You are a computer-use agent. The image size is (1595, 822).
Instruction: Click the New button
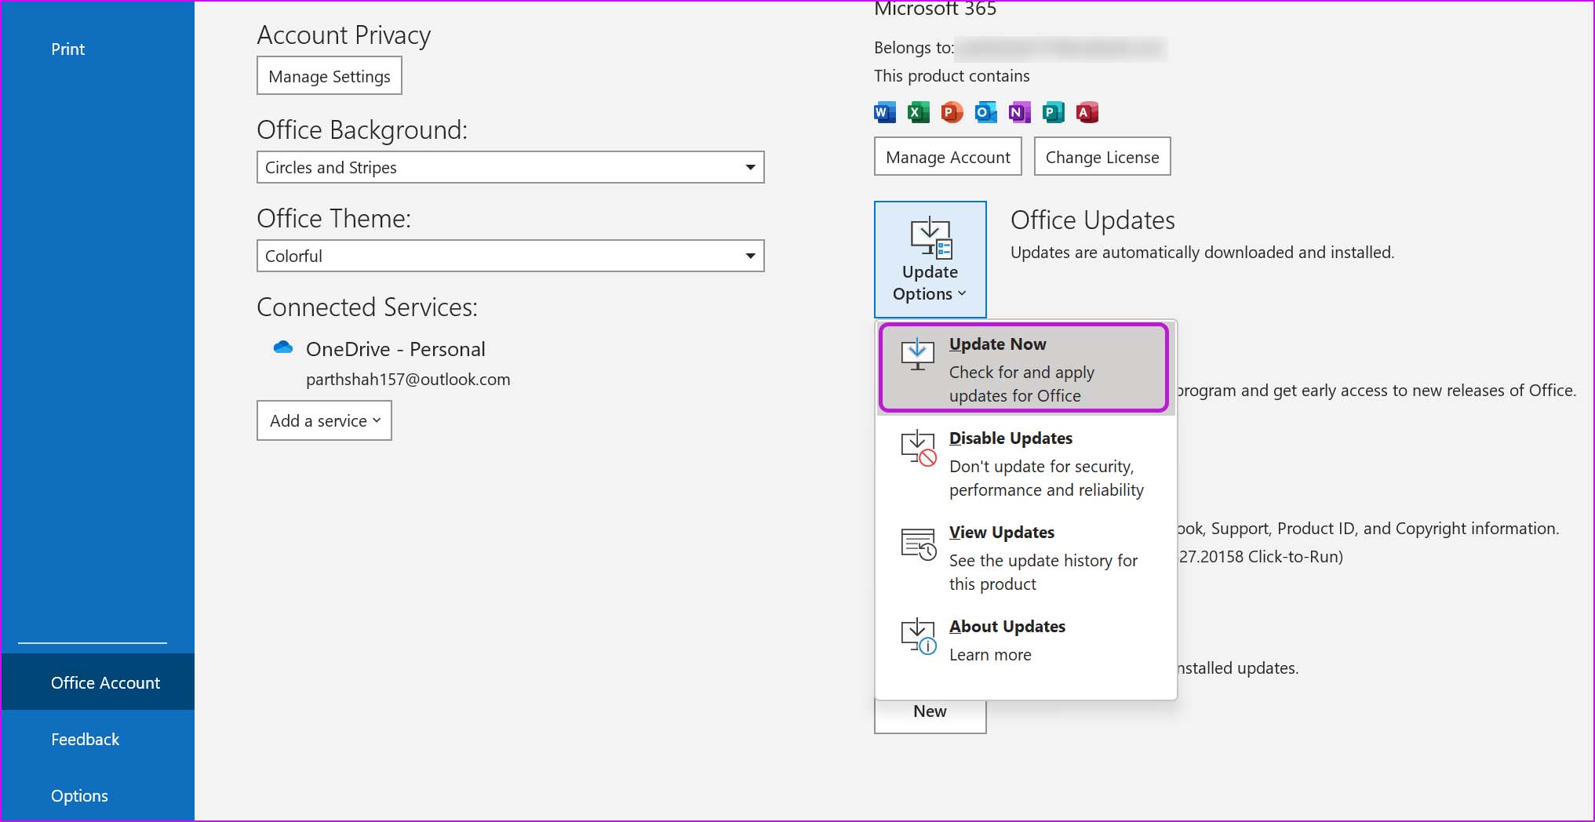tap(930, 711)
